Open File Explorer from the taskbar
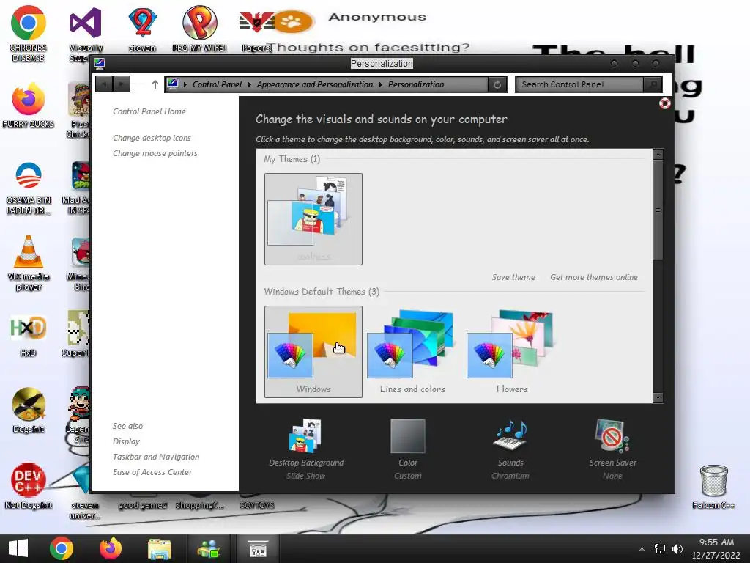Viewport: 750px width, 563px height. pyautogui.click(x=159, y=548)
